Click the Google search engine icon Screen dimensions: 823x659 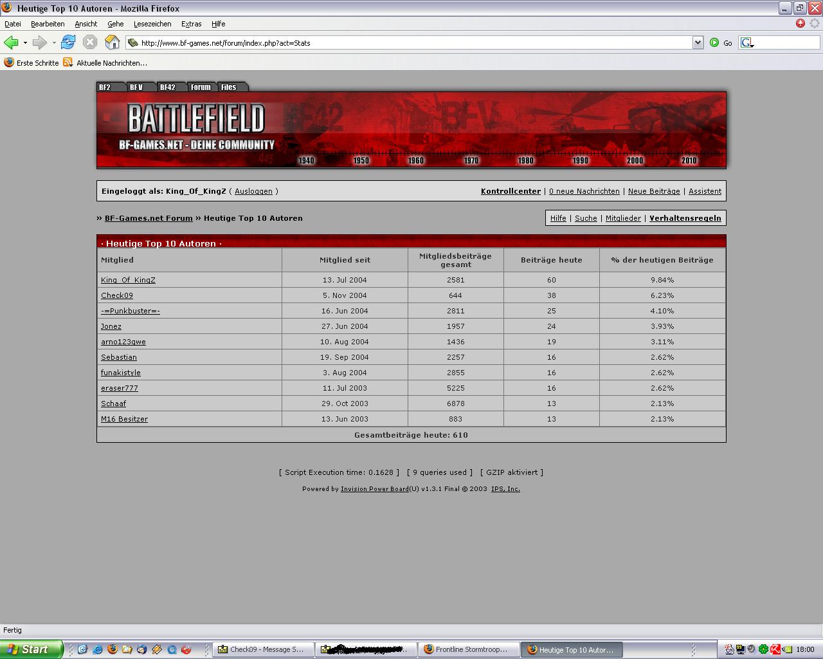click(x=746, y=42)
